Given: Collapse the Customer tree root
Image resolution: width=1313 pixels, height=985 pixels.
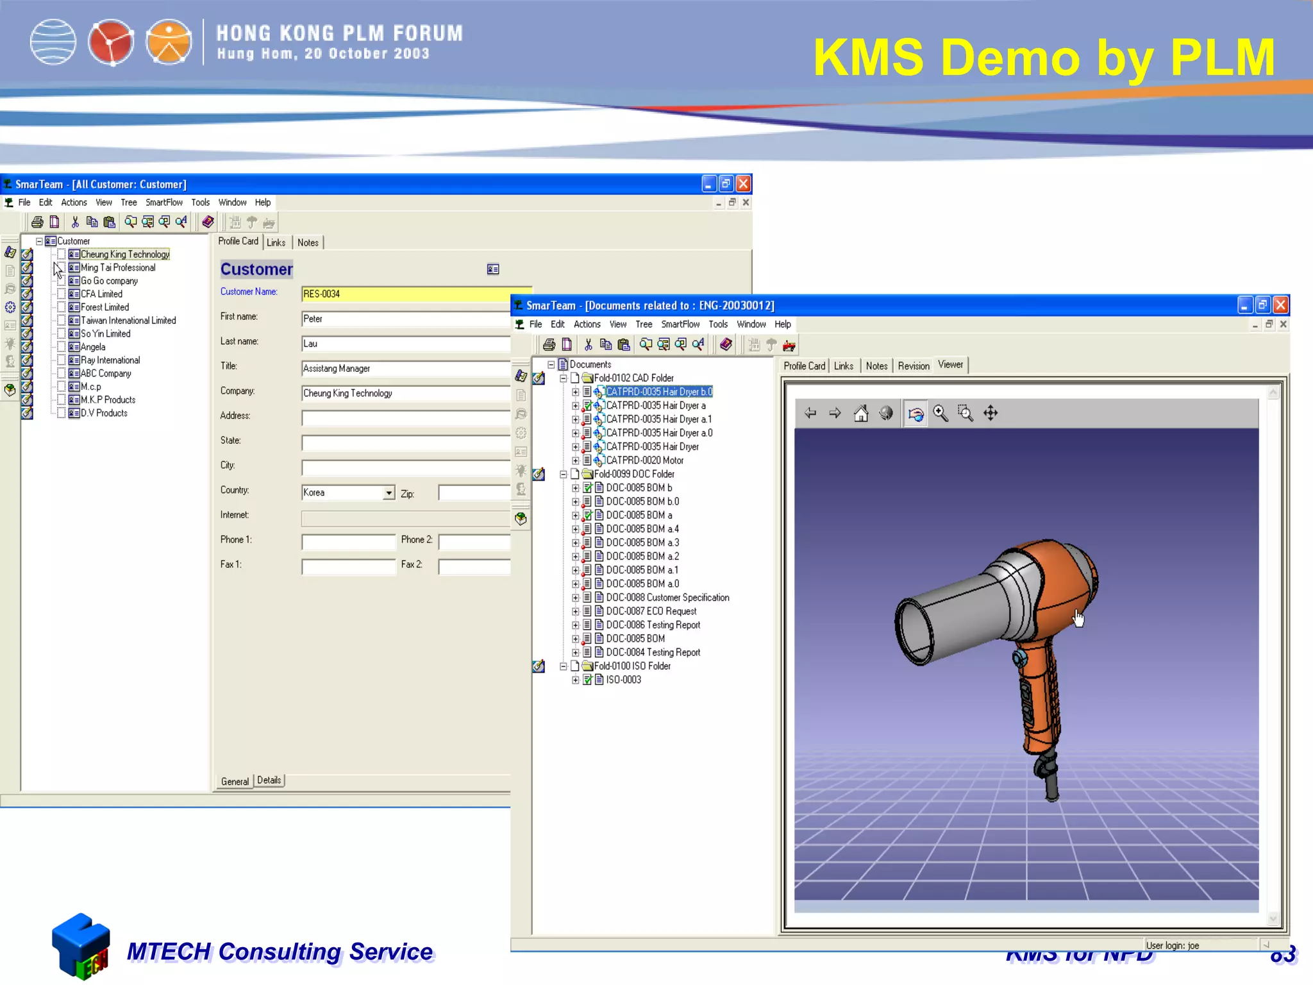Looking at the screenshot, I should pos(39,241).
